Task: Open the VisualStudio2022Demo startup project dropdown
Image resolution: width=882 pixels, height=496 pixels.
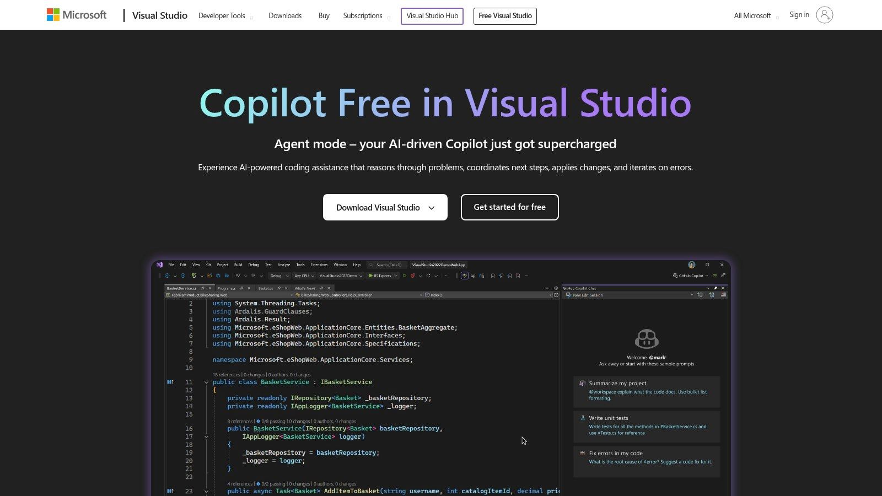Action: [341, 276]
